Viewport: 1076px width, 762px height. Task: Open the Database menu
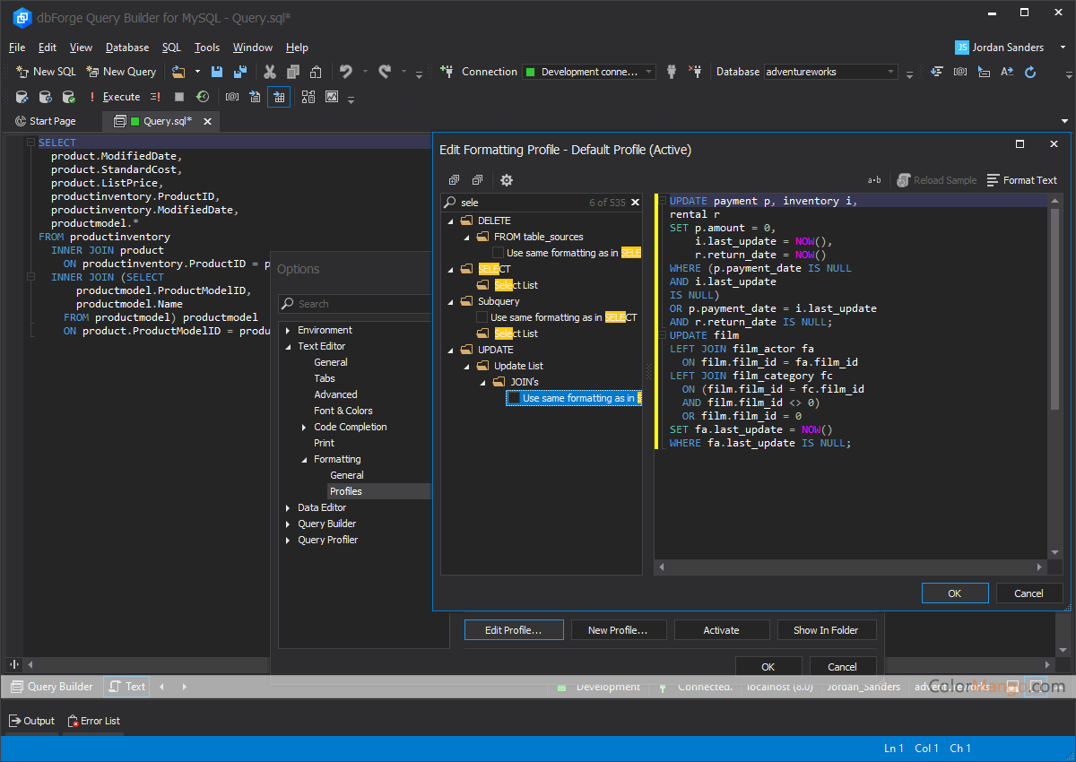coord(127,48)
